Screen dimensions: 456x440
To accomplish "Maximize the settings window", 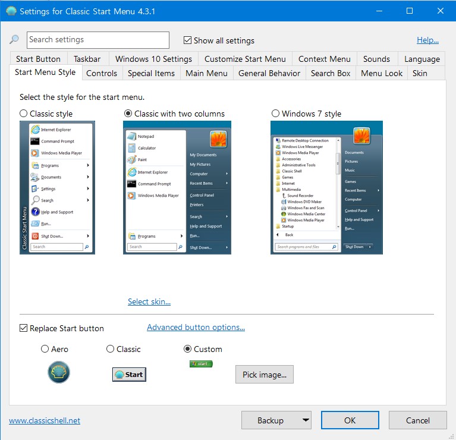I will 410,11.
